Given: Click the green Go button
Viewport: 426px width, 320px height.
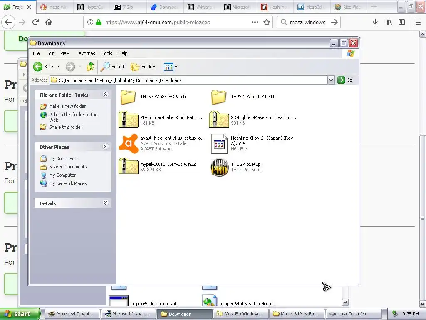Looking at the screenshot, I should point(345,80).
